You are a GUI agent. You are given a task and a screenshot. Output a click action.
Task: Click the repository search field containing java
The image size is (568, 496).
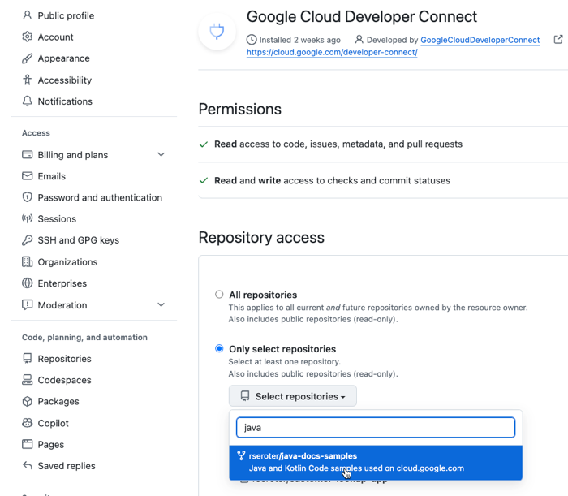[x=376, y=427]
